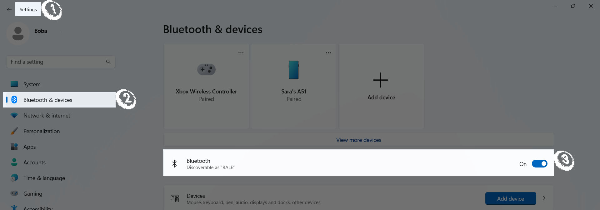Click the blue Add device button

tap(510, 198)
